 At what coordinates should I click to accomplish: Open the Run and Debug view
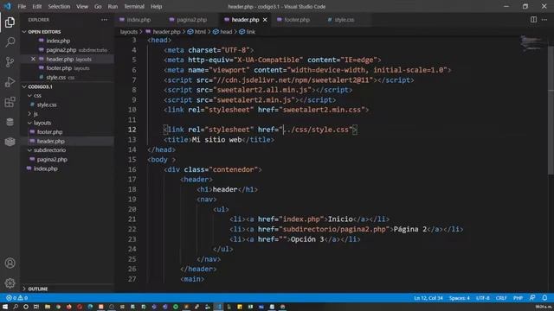pyautogui.click(x=10, y=82)
